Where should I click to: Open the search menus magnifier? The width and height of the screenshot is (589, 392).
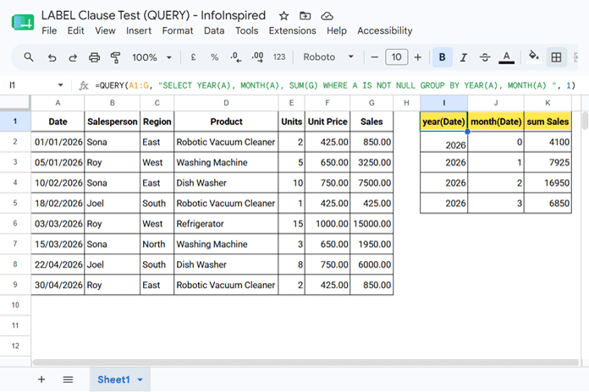point(29,57)
